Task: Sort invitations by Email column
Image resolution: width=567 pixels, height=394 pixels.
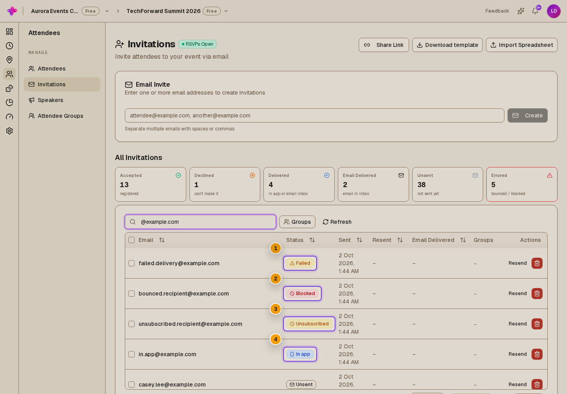Action: pos(162,240)
